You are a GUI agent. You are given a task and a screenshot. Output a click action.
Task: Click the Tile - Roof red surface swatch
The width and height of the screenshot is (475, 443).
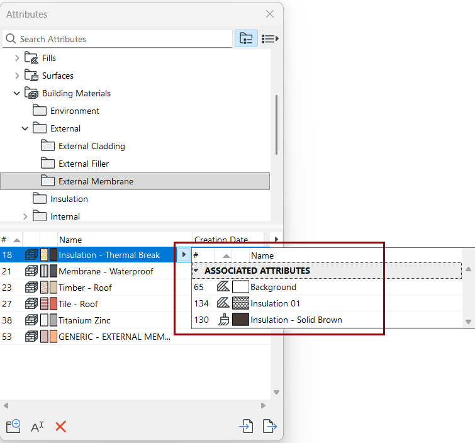[53, 304]
